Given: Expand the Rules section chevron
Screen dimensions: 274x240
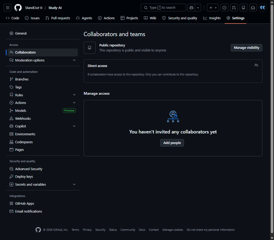Looking at the screenshot, I should 74,95.
